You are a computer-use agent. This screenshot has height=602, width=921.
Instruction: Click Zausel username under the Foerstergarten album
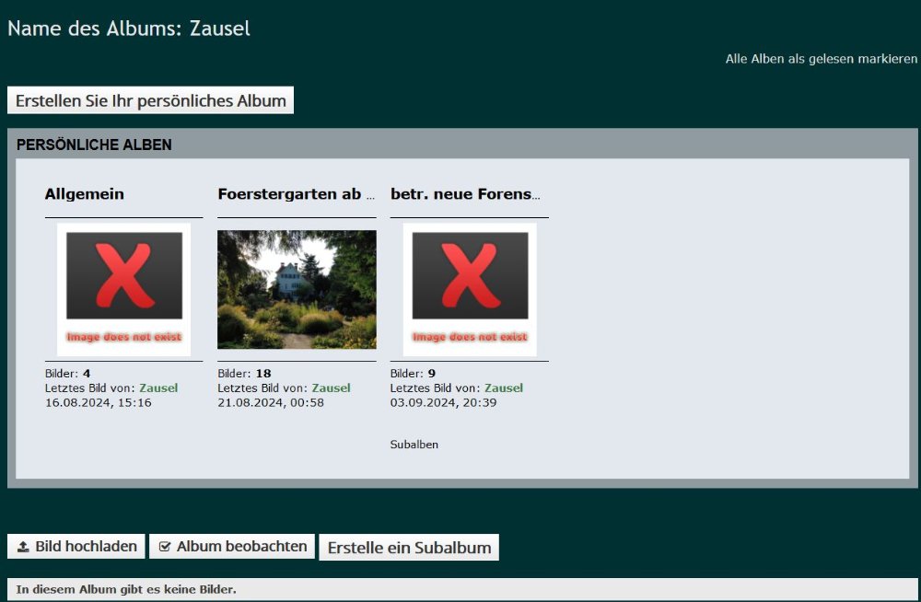(x=331, y=388)
